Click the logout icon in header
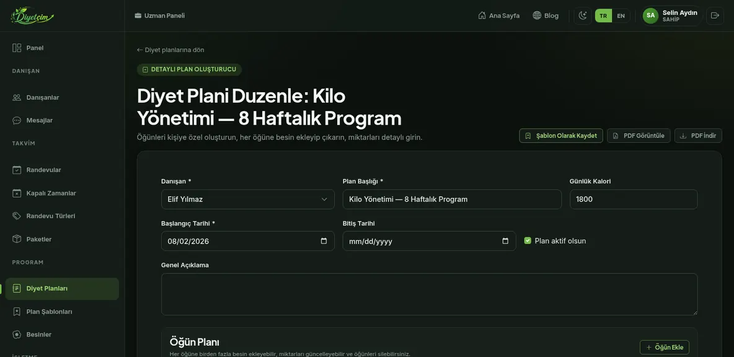This screenshot has height=357, width=734. 715,15
